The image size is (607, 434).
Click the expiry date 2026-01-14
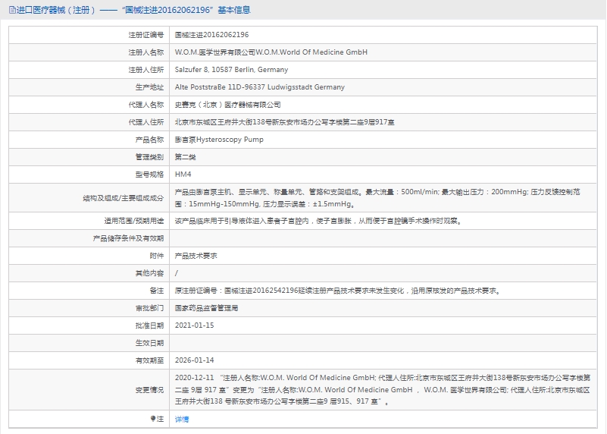tap(194, 360)
